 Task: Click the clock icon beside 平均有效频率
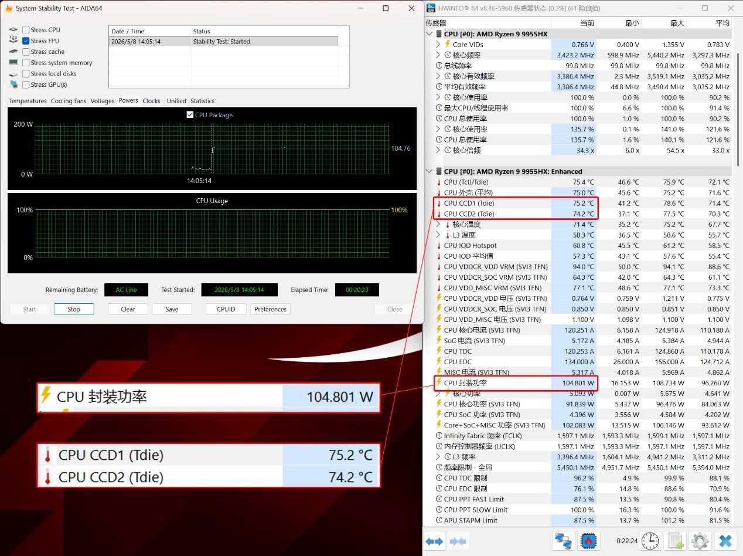click(x=439, y=87)
